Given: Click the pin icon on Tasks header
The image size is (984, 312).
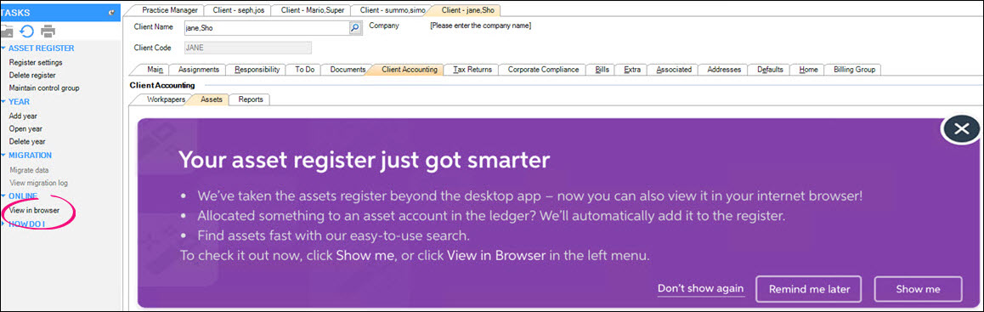Looking at the screenshot, I should (x=111, y=12).
